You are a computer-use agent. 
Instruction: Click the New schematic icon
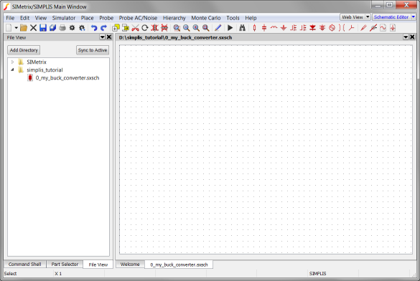click(9, 28)
